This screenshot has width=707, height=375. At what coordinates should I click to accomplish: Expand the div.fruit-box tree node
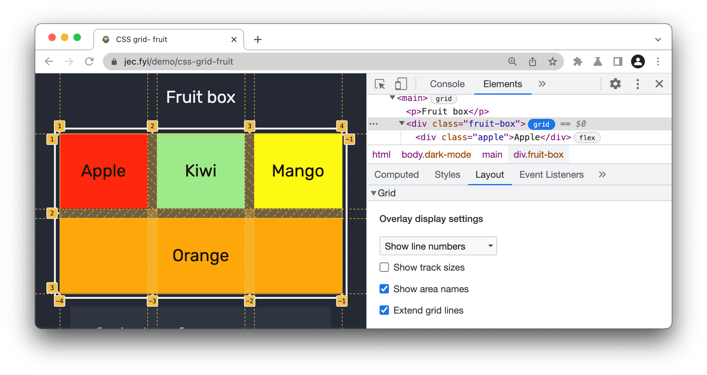[401, 124]
